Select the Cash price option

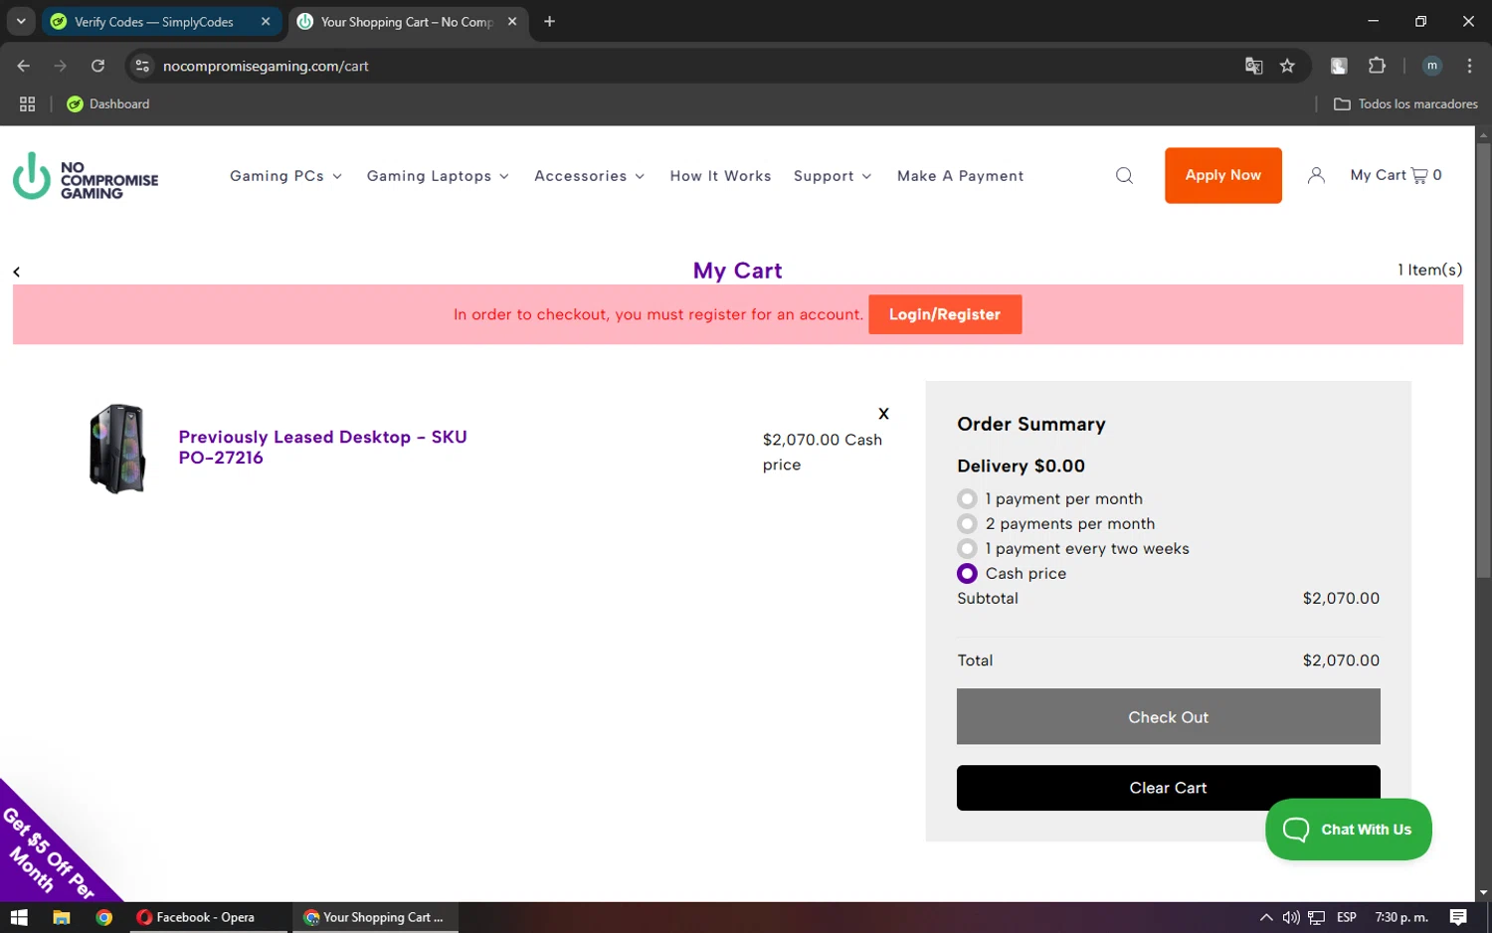(x=967, y=573)
